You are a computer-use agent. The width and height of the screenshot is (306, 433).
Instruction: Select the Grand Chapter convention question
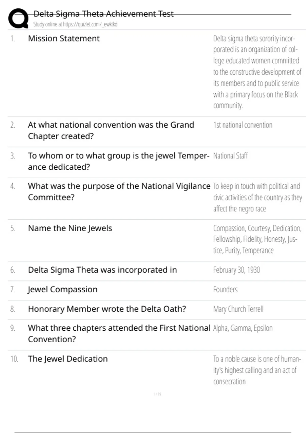(111, 130)
